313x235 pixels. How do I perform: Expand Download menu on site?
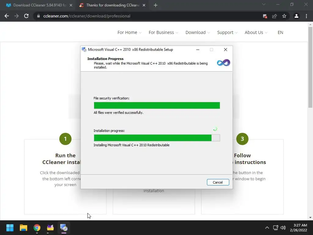tap(198, 32)
